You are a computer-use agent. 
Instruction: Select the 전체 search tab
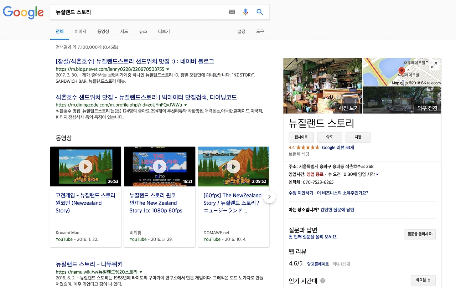click(59, 31)
